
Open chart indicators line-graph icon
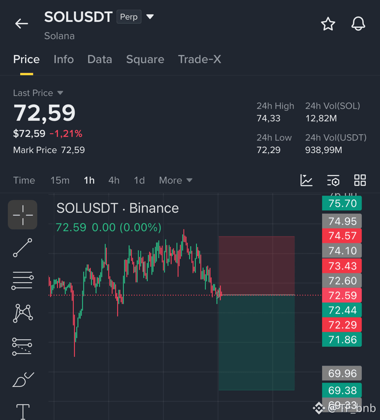[x=307, y=180]
